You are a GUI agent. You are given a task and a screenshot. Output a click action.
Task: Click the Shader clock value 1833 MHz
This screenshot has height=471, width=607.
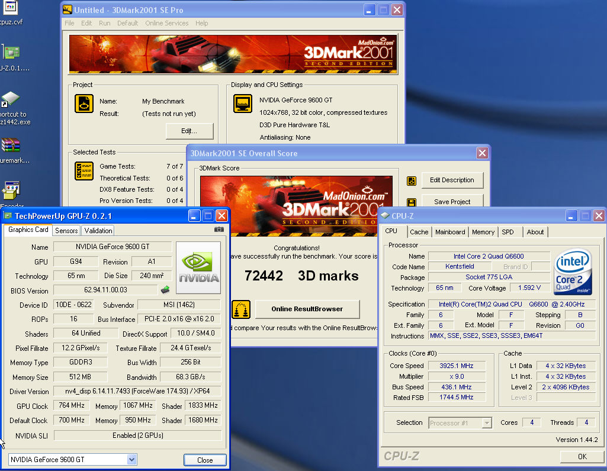coord(203,405)
